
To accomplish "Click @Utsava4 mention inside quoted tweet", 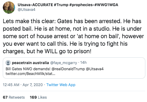I will pos(95,69).
